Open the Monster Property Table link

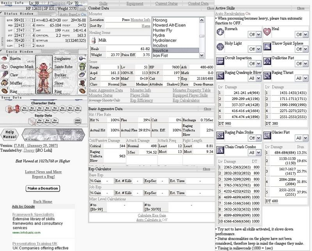click(191, 90)
